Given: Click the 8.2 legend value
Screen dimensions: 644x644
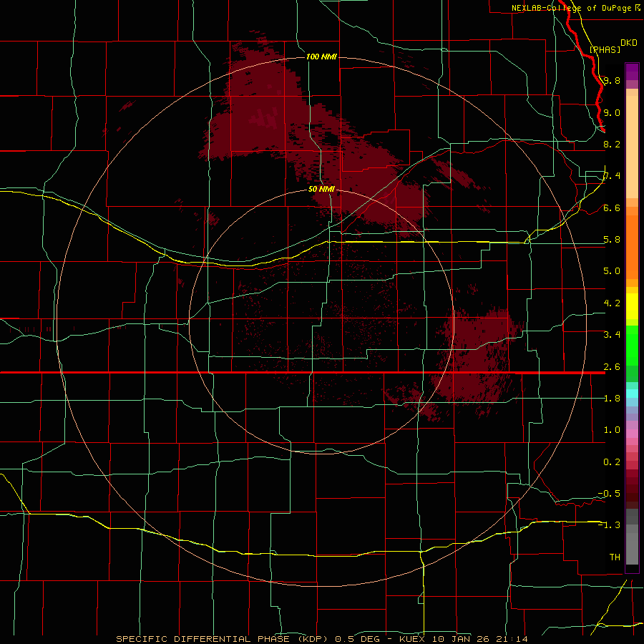Looking at the screenshot, I should (612, 144).
